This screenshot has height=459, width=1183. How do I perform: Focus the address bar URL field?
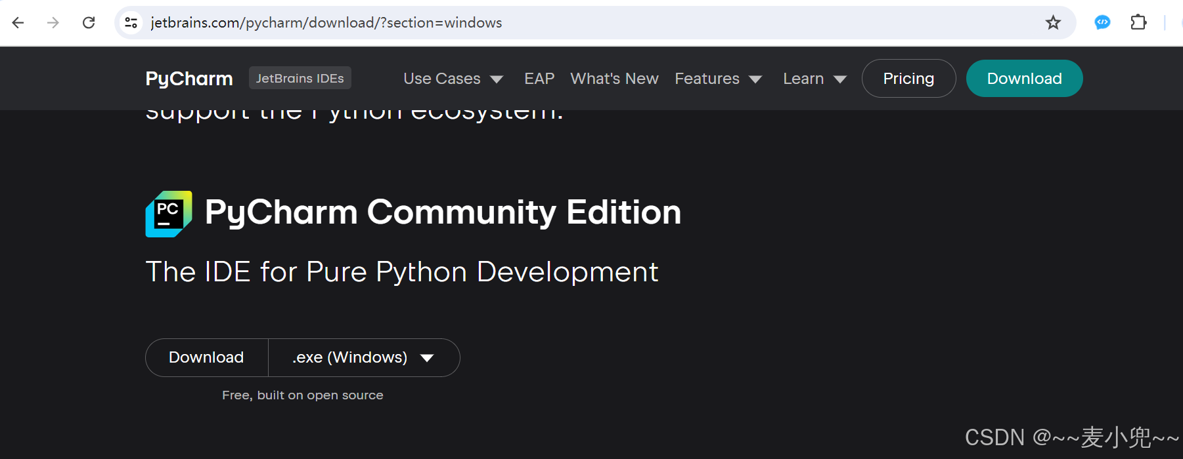(x=594, y=23)
